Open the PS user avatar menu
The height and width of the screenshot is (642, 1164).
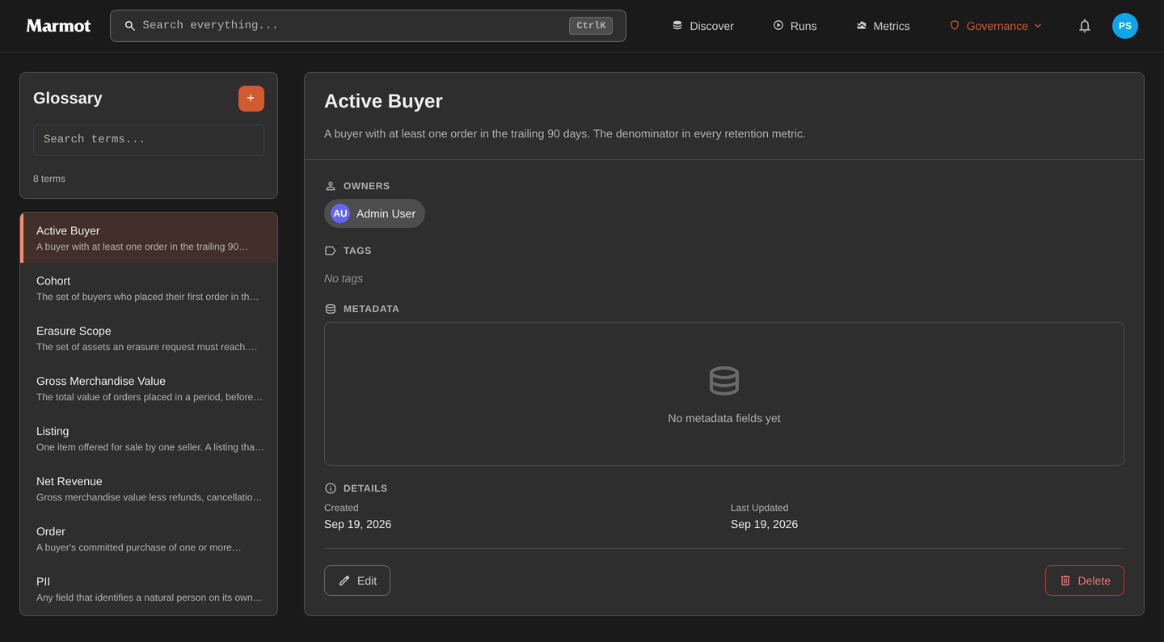click(x=1125, y=26)
